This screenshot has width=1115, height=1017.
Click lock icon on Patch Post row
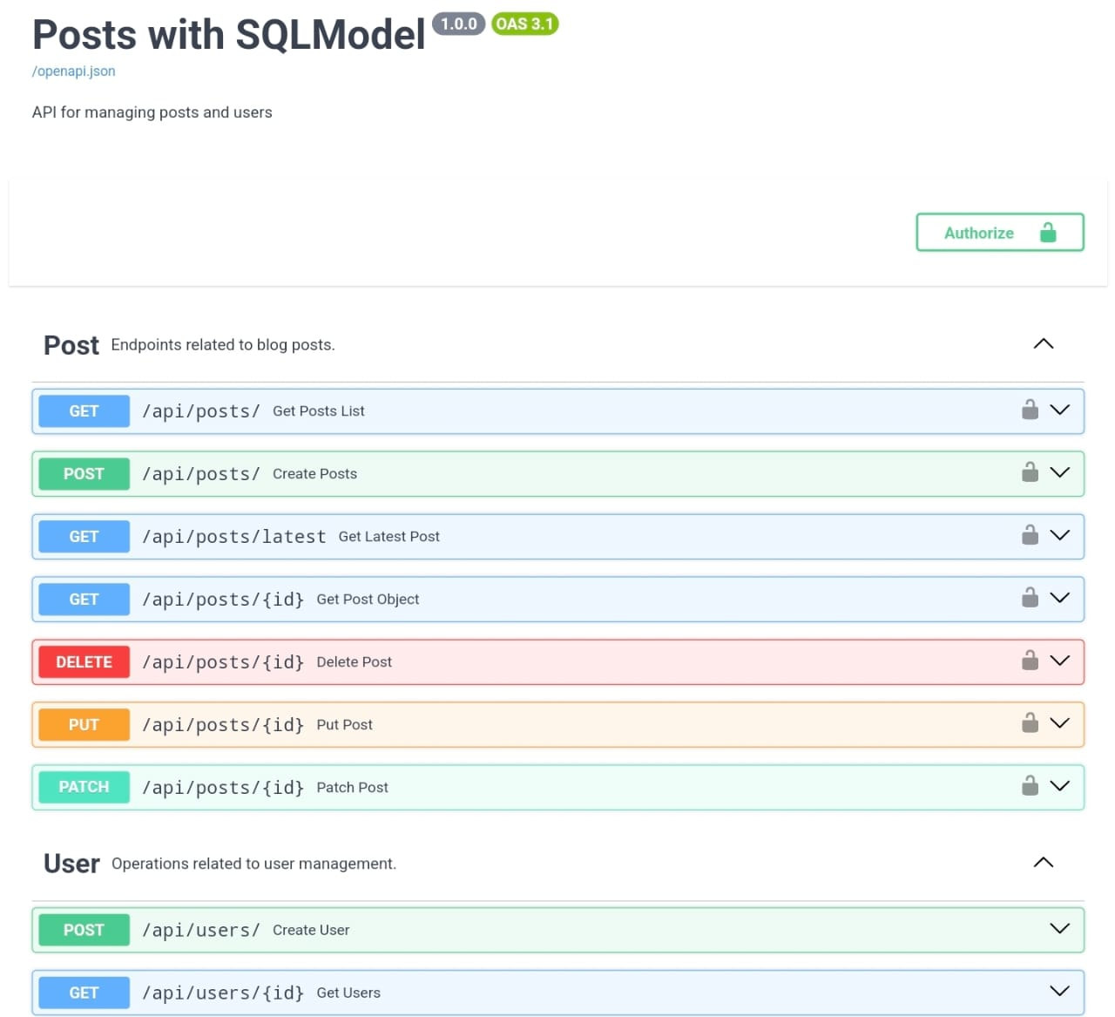click(x=1030, y=787)
